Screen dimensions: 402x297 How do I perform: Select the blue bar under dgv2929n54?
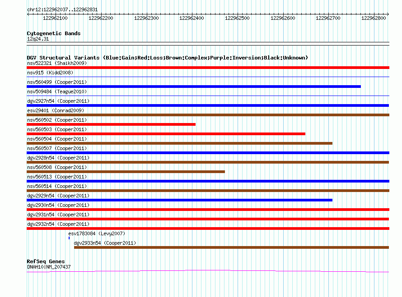tap(179, 200)
